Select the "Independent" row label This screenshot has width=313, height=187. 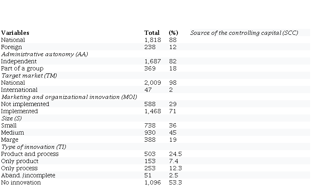click(x=18, y=61)
